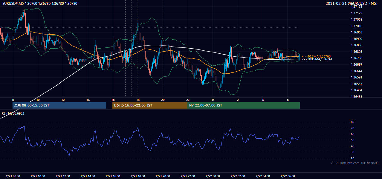Click price level 1.36431 on the axis
Image resolution: width=382 pixels, height=179 pixels.
pyautogui.click(x=356, y=97)
